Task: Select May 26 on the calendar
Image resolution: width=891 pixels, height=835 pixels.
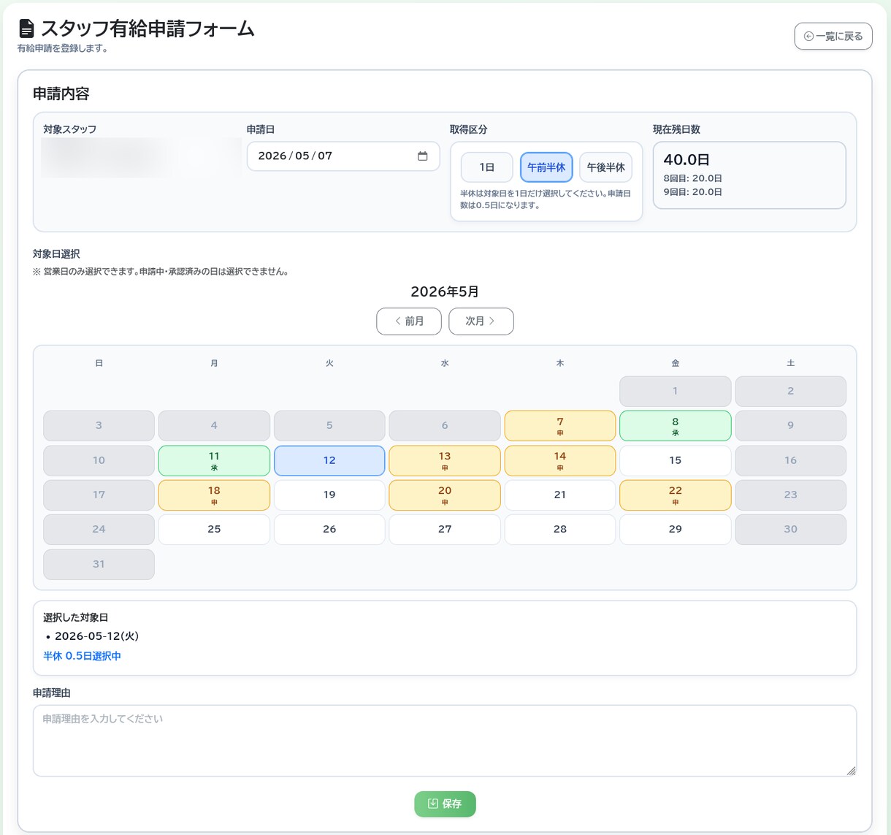Action: 329,529
